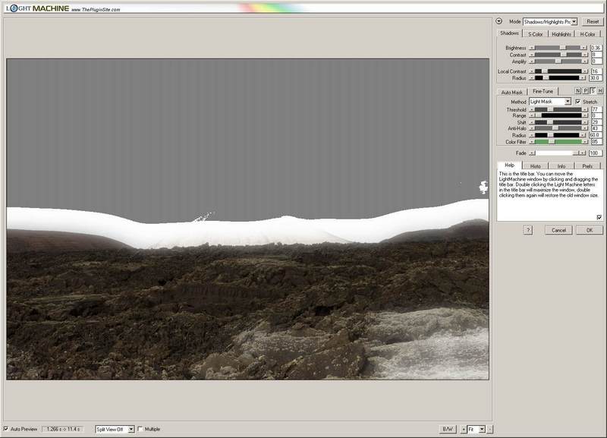The width and height of the screenshot is (607, 438).
Task: Open the Mode dropdown
Action: (x=550, y=21)
